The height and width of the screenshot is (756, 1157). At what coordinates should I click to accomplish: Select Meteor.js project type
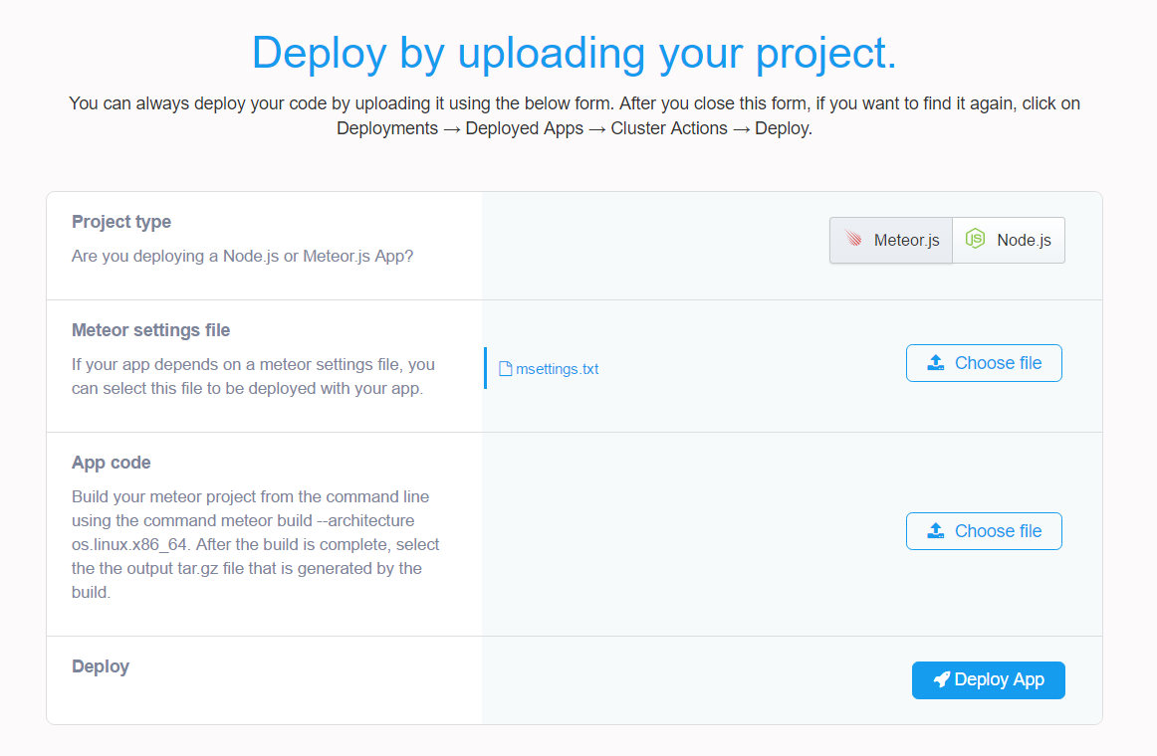(x=890, y=240)
